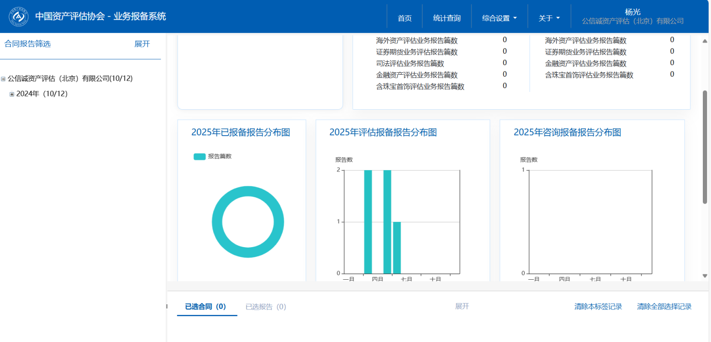
Task: Open 统计查询 from the navigation bar
Action: coord(446,18)
